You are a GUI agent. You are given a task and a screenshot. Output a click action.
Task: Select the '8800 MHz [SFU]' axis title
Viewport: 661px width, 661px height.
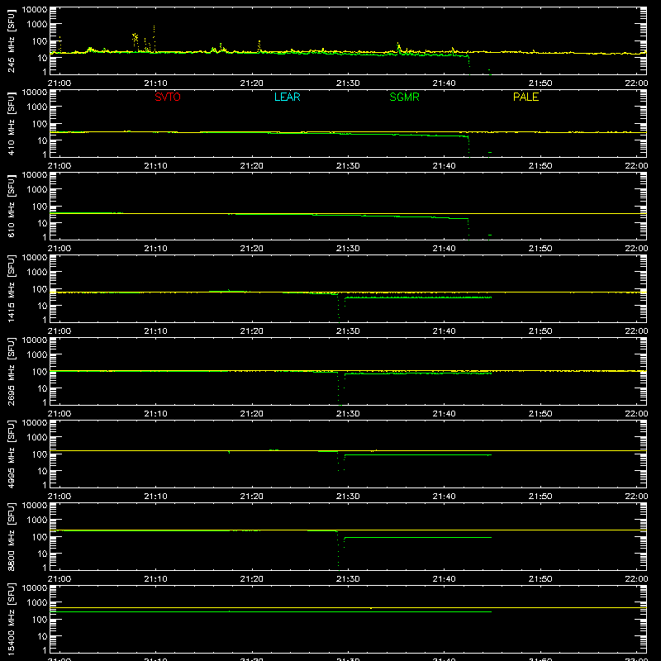point(11,536)
